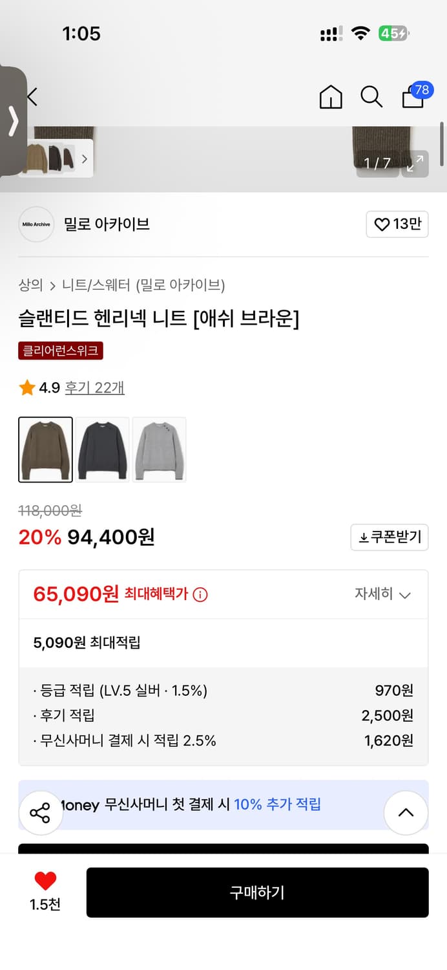Tap the 1/7 image page indicator
Viewport: 447px width, 970px height.
coord(377,164)
